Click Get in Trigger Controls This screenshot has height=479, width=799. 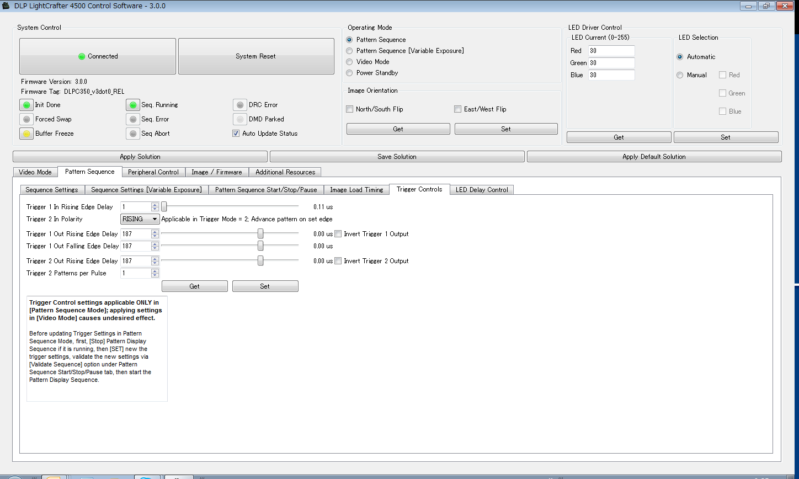(x=195, y=286)
